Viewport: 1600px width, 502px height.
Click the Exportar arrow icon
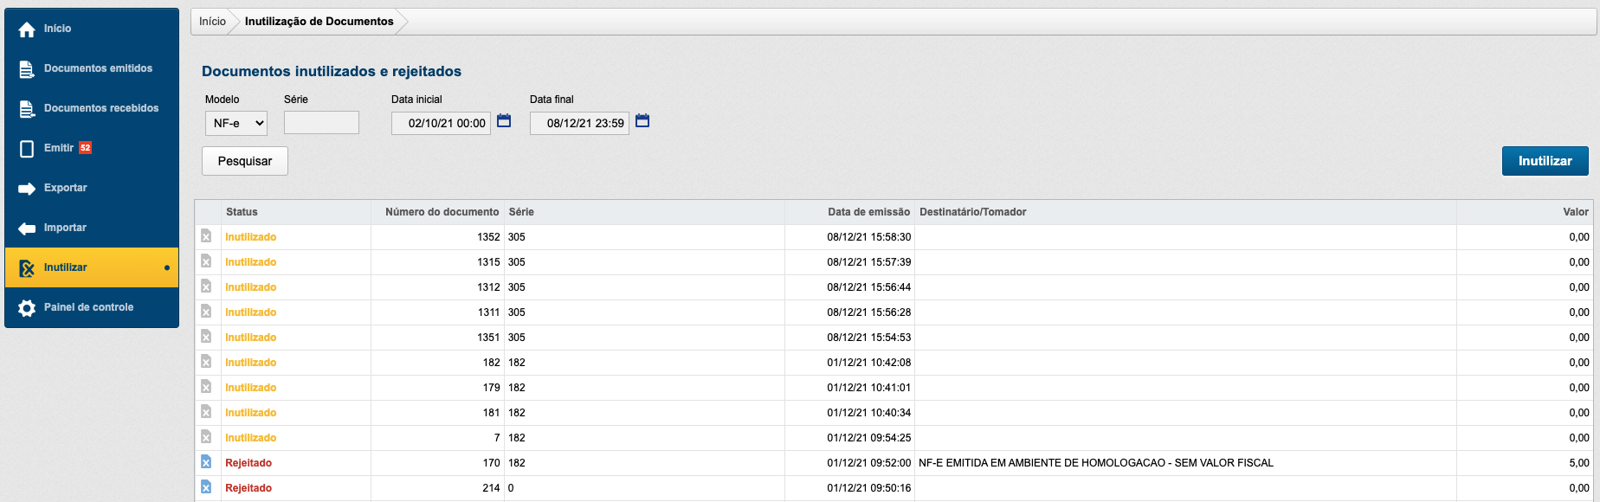coord(27,189)
